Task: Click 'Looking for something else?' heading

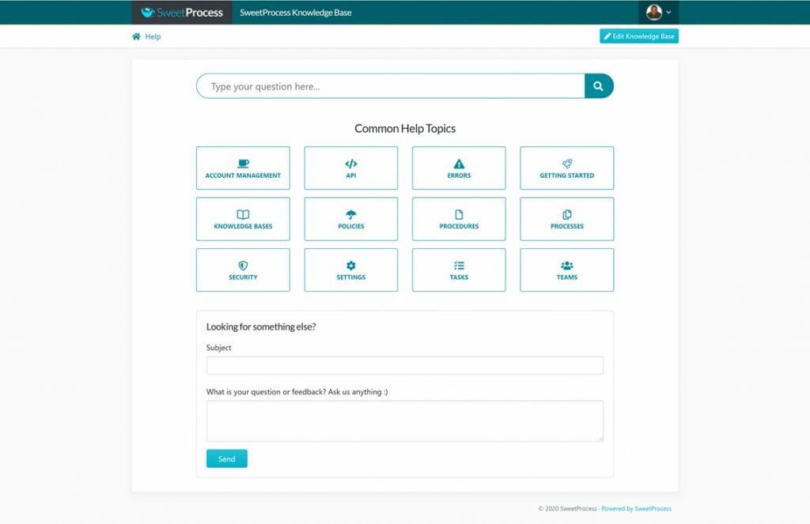Action: click(x=261, y=326)
